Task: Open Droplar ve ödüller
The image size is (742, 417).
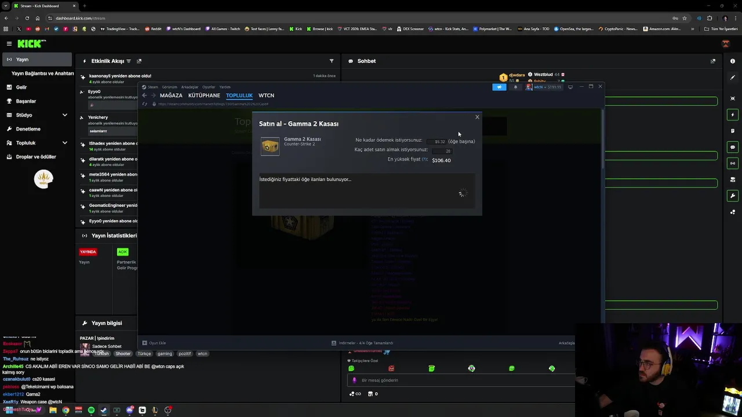Action: pyautogui.click(x=36, y=156)
